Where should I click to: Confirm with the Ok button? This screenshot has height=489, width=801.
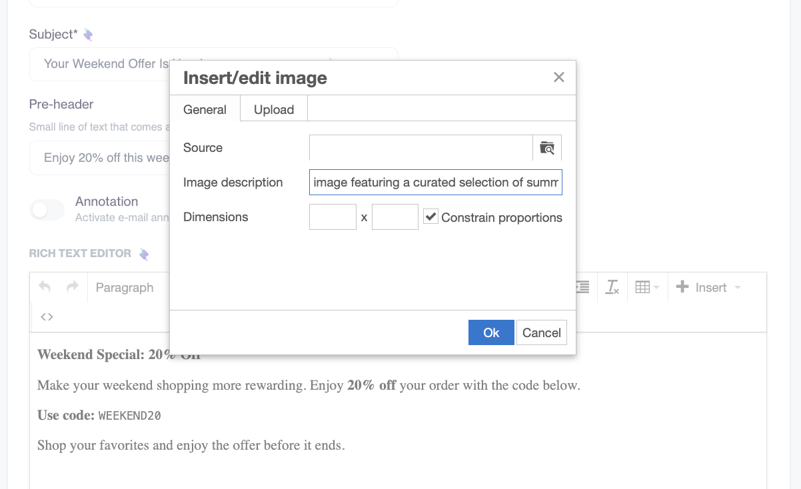pyautogui.click(x=491, y=332)
